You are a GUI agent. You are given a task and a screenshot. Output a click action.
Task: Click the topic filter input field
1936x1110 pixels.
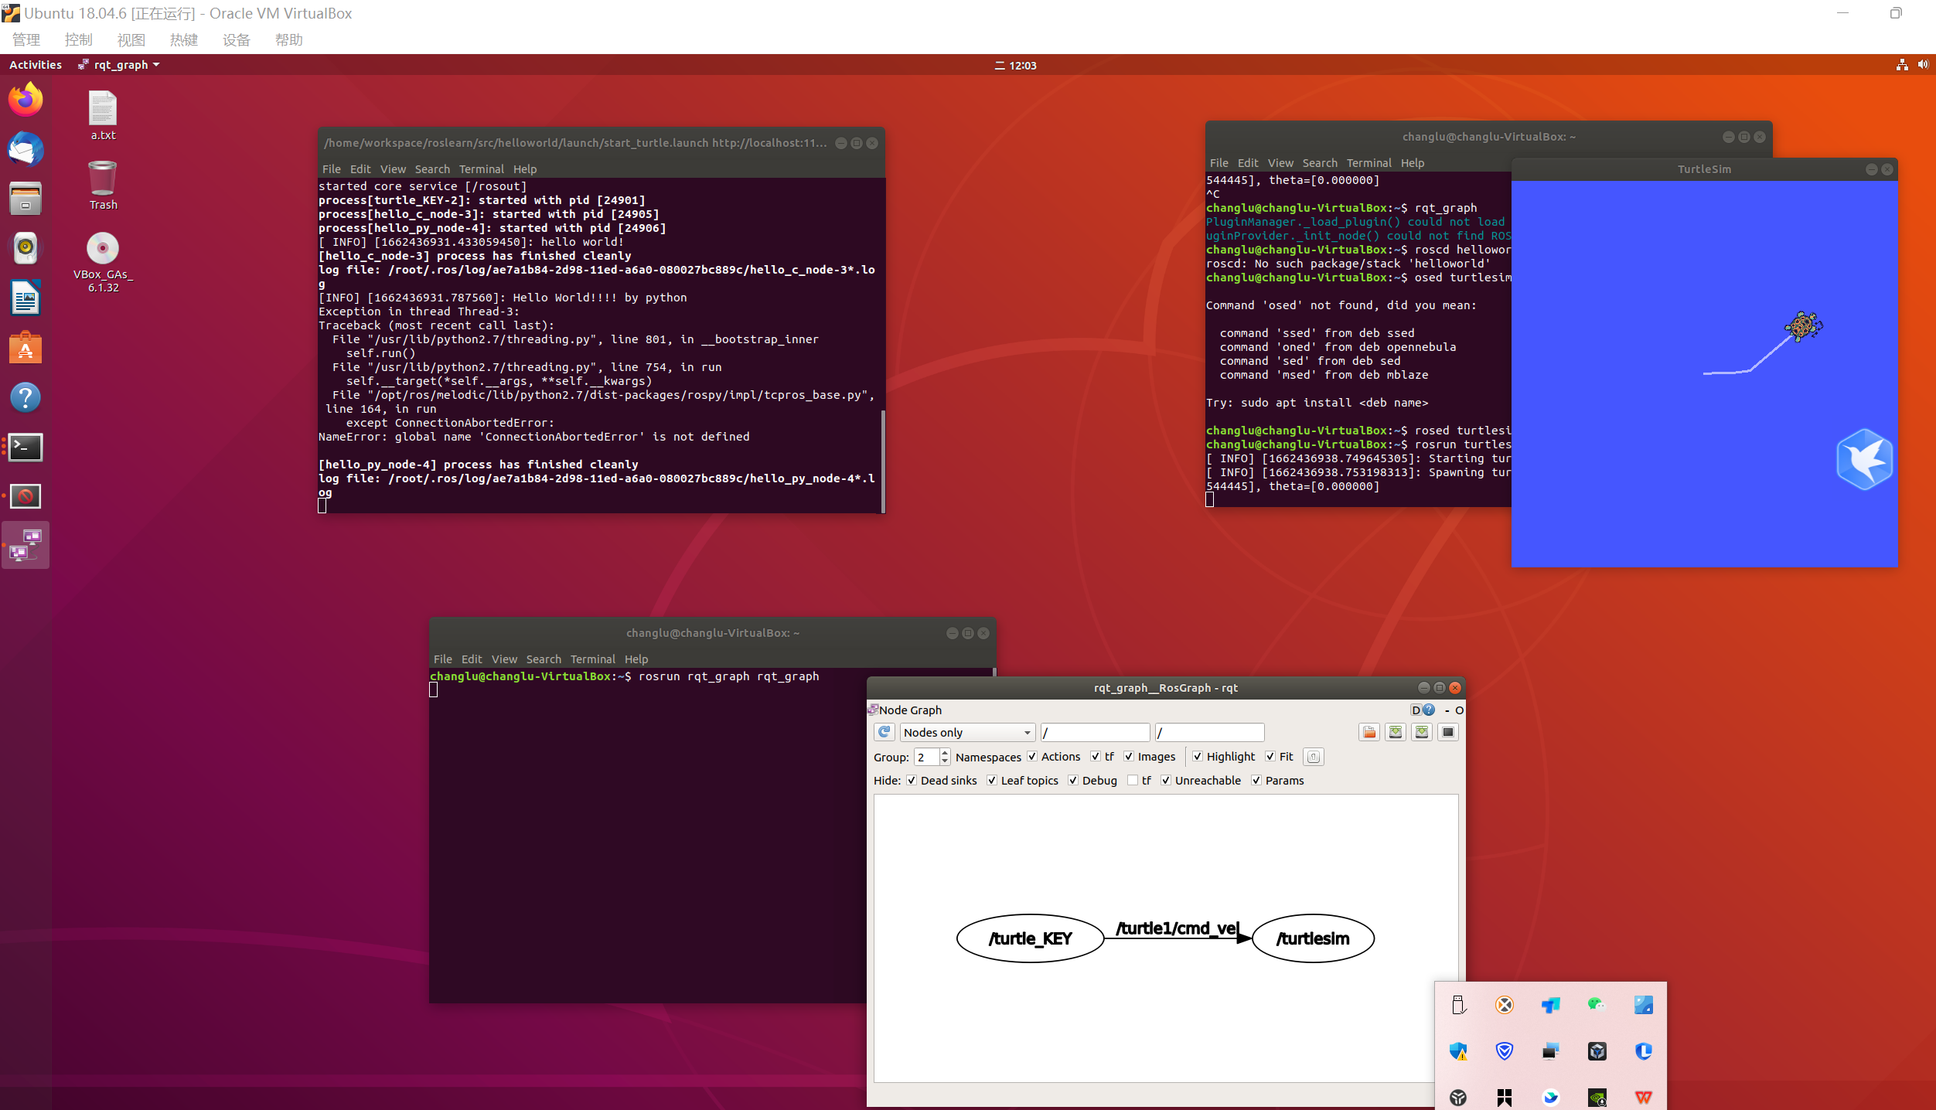tap(1210, 732)
